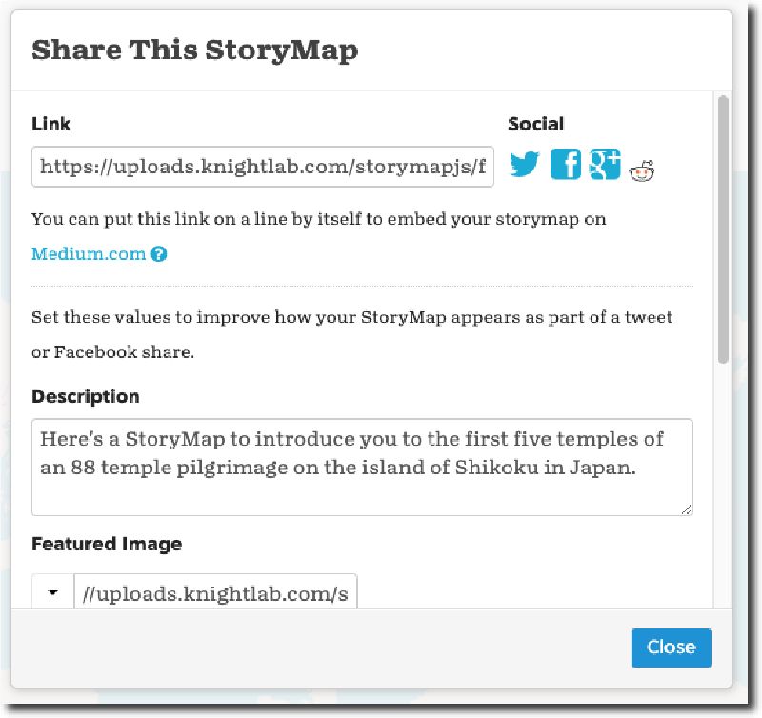Image resolution: width=762 pixels, height=718 pixels.
Task: Edit the Featured Image URL field
Action: [219, 591]
